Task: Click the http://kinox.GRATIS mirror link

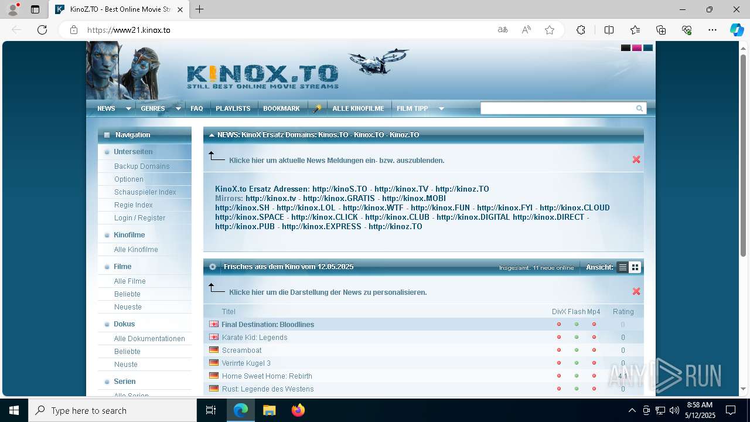Action: [x=339, y=199]
